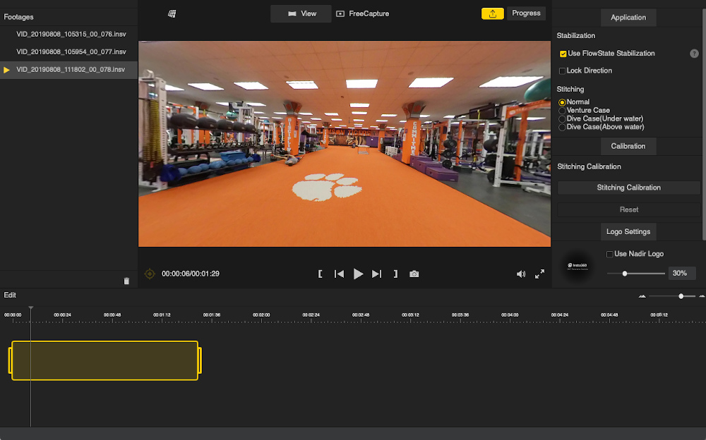The width and height of the screenshot is (706, 440).
Task: Click the tracking target icon beside the timecode
Action: point(150,274)
